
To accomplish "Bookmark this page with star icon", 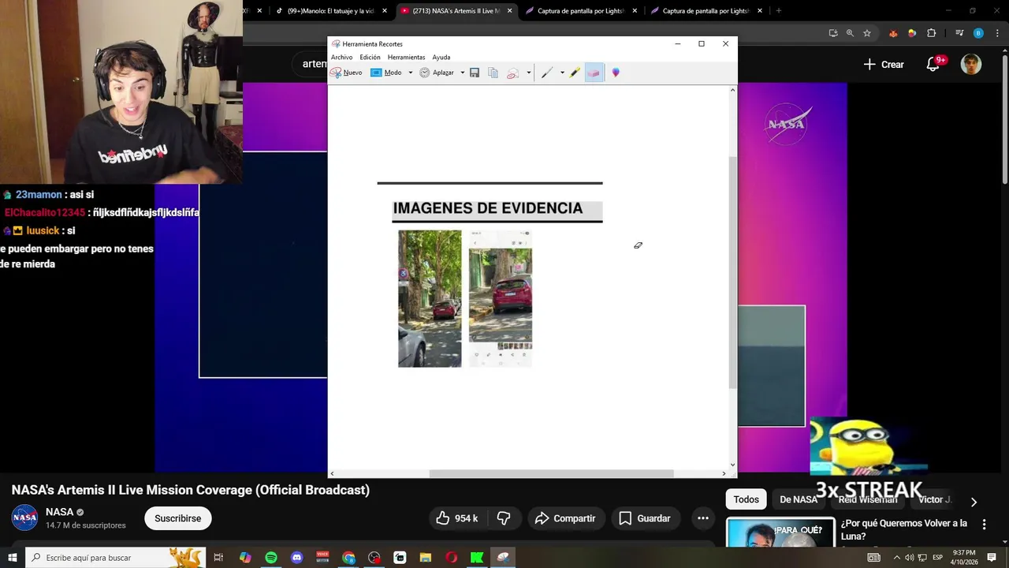I will coord(867,33).
